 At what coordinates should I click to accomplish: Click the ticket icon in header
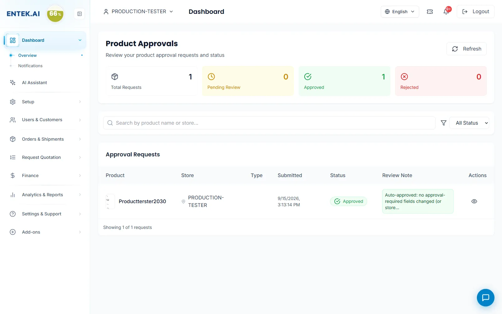click(430, 12)
